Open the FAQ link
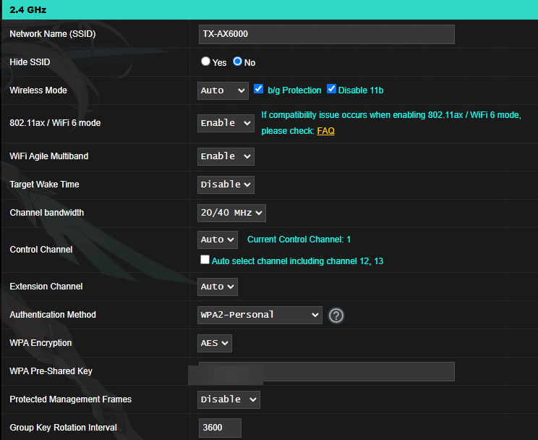 325,131
